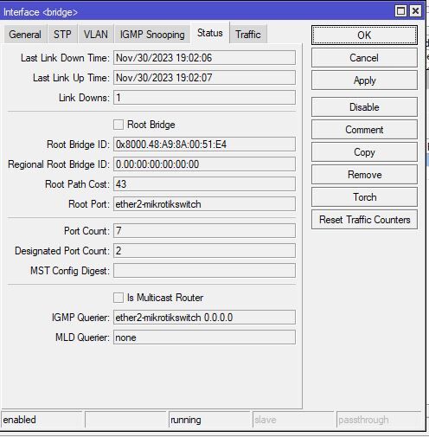Click the Regional Root Bridge ID field
Screen dimensions: 429x437
(204, 164)
